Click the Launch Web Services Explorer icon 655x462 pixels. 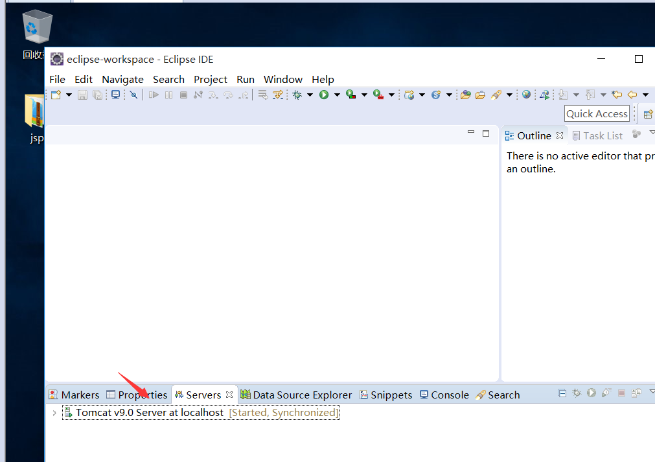coord(545,95)
